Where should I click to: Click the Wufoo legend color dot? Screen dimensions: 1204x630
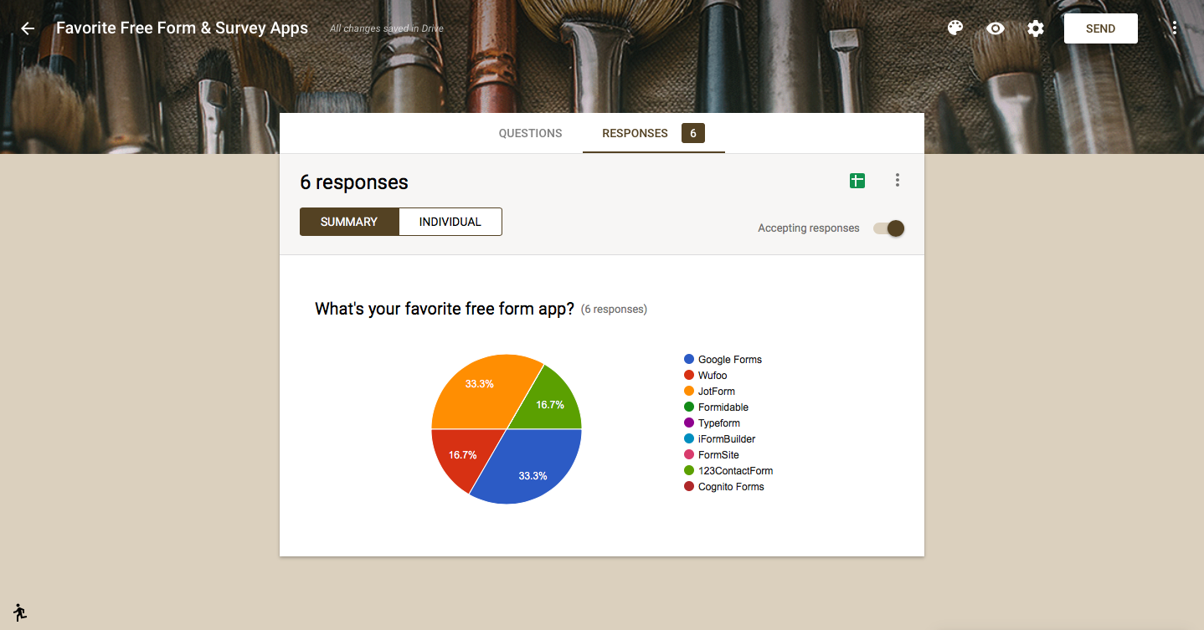(689, 375)
